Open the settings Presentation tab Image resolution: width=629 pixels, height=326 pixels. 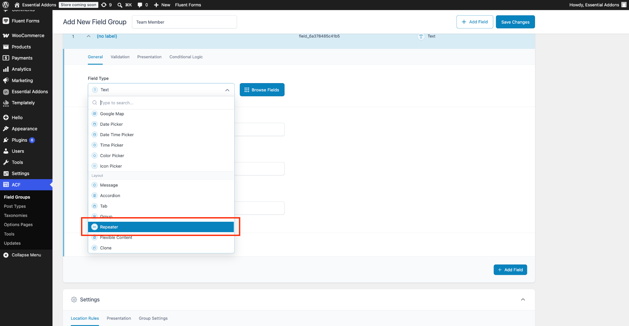pos(119,318)
